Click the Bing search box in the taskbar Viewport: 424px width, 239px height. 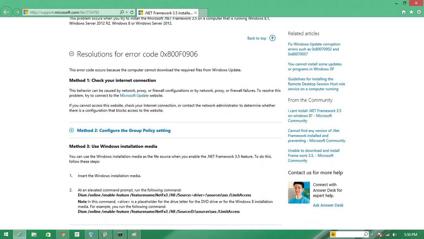click(349, 234)
